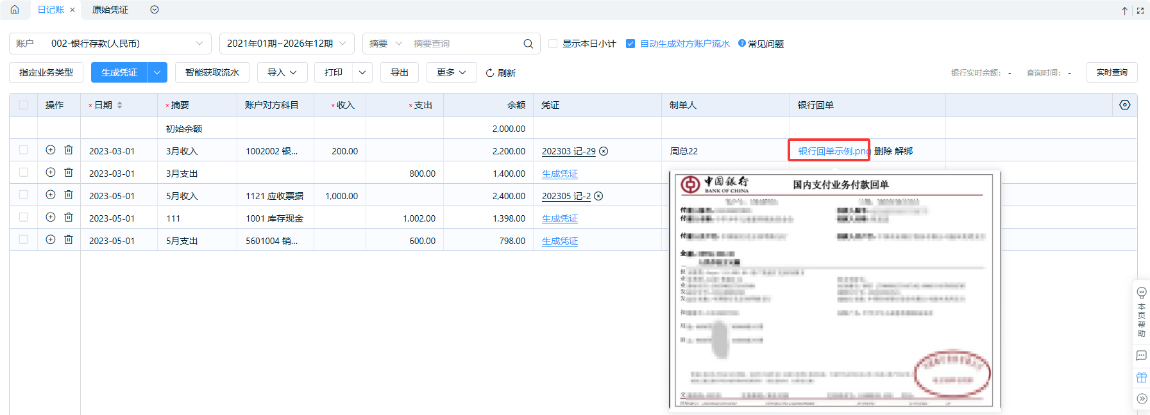Screen dimensions: 1150x415
Task: Click the home icon in tab bar
Action: click(x=15, y=10)
